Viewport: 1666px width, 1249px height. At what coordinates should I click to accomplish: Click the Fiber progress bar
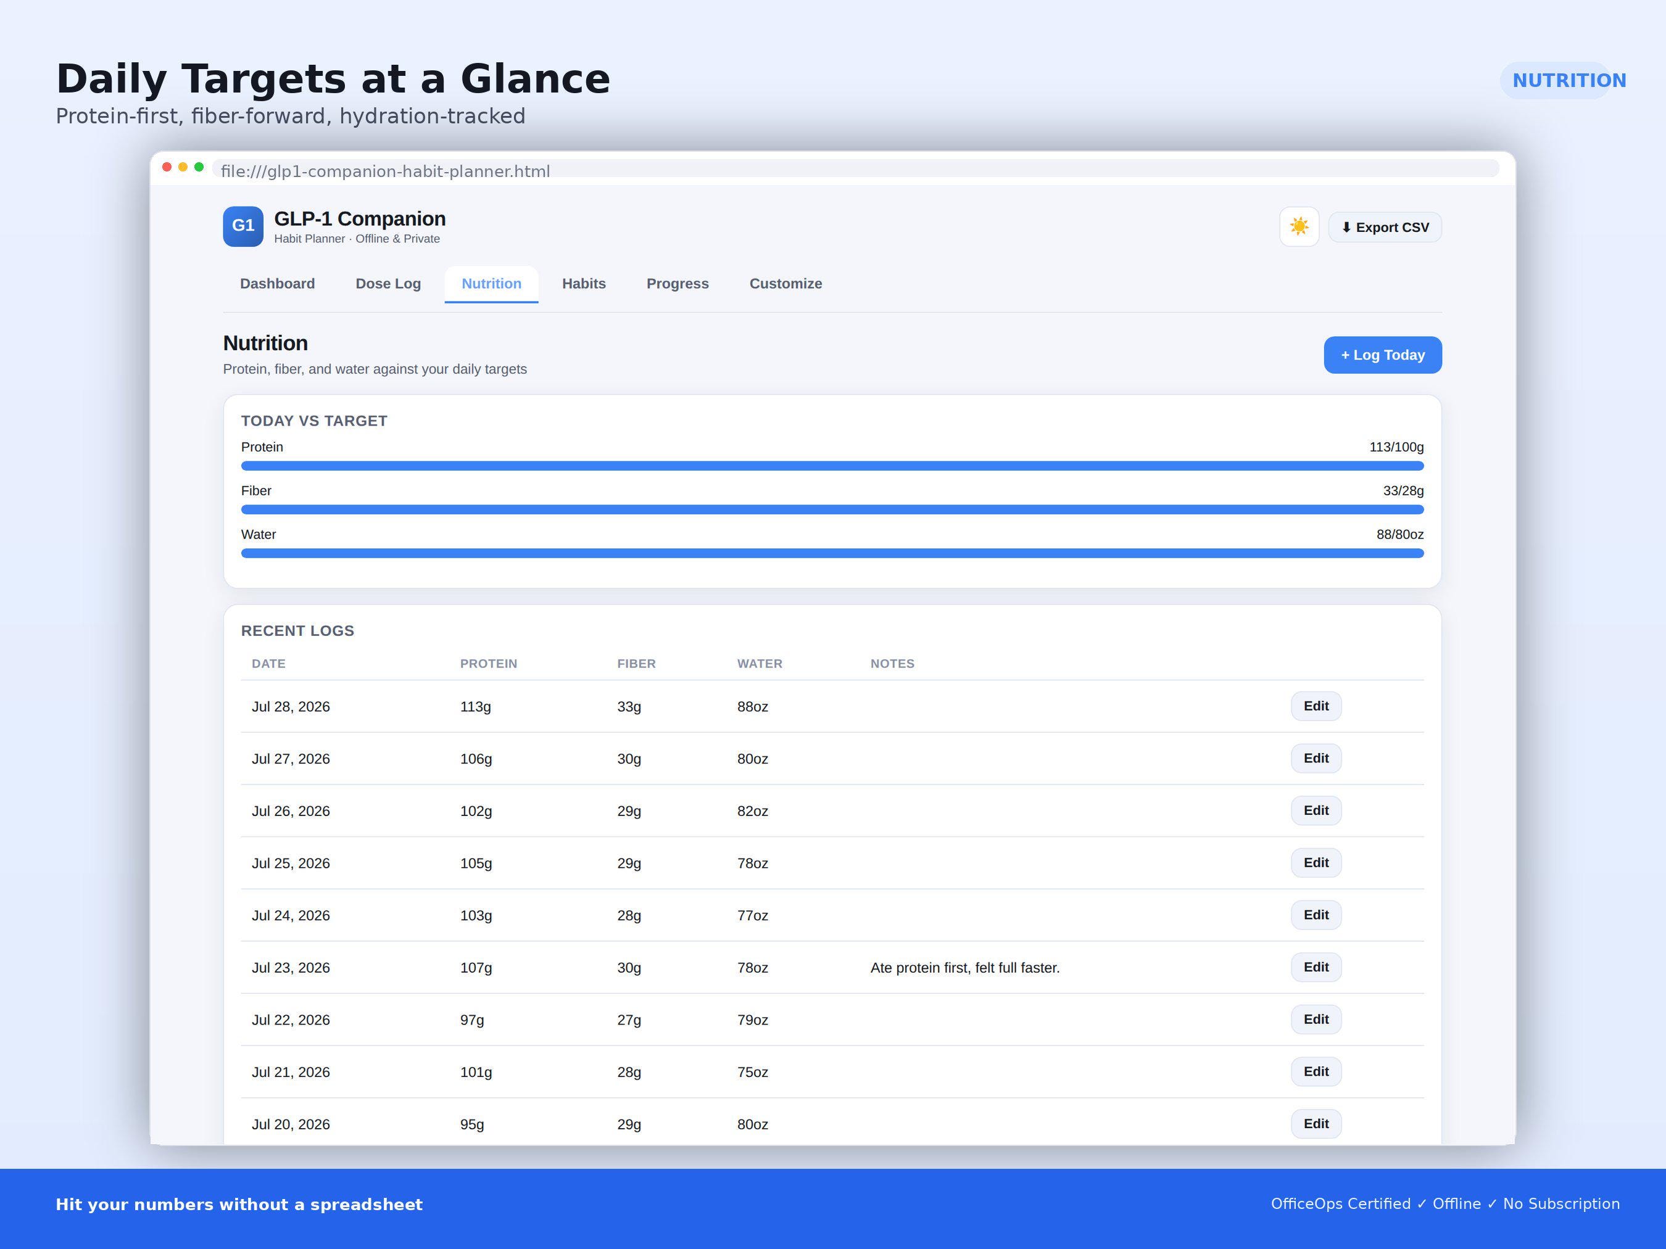coord(832,509)
